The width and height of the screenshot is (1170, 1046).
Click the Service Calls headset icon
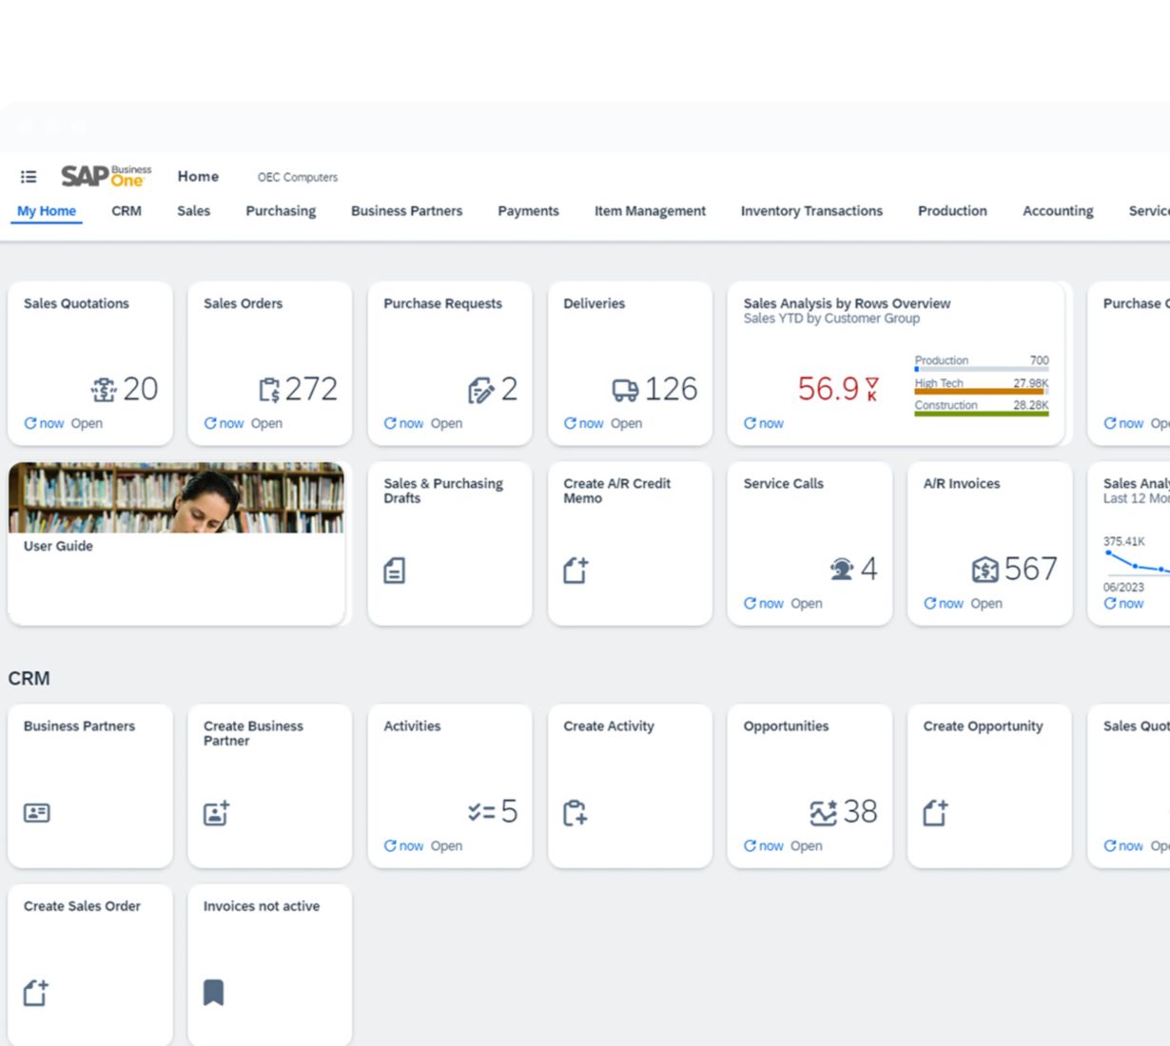(x=841, y=570)
